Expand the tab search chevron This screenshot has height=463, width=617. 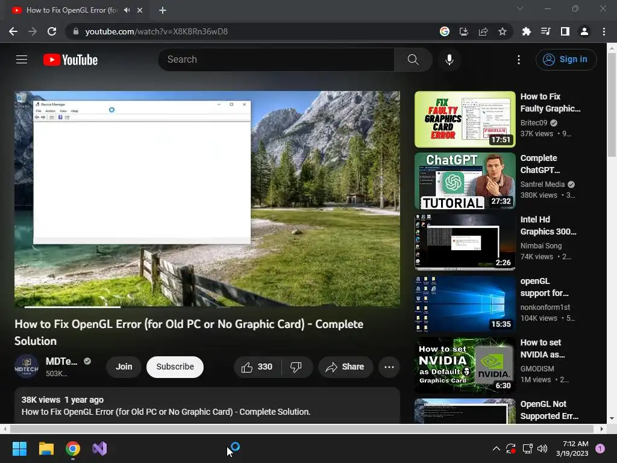click(520, 8)
